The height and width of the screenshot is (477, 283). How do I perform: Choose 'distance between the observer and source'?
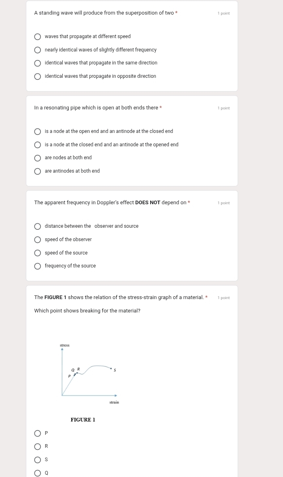pos(38,227)
